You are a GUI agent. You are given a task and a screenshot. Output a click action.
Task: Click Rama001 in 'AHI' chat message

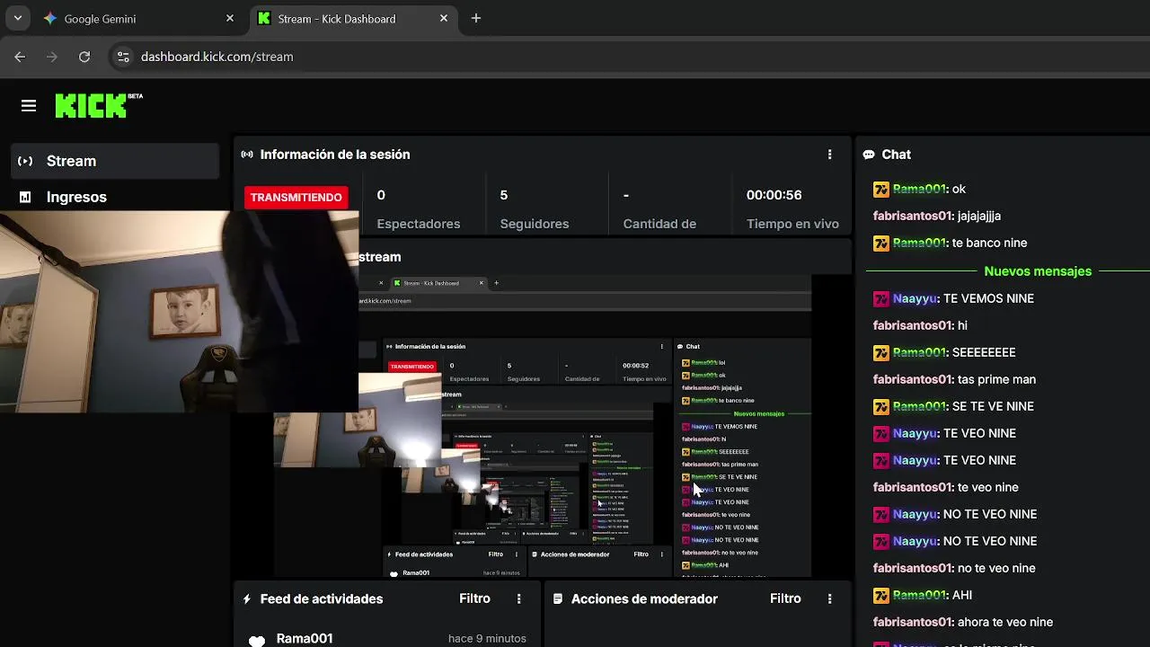920,595
